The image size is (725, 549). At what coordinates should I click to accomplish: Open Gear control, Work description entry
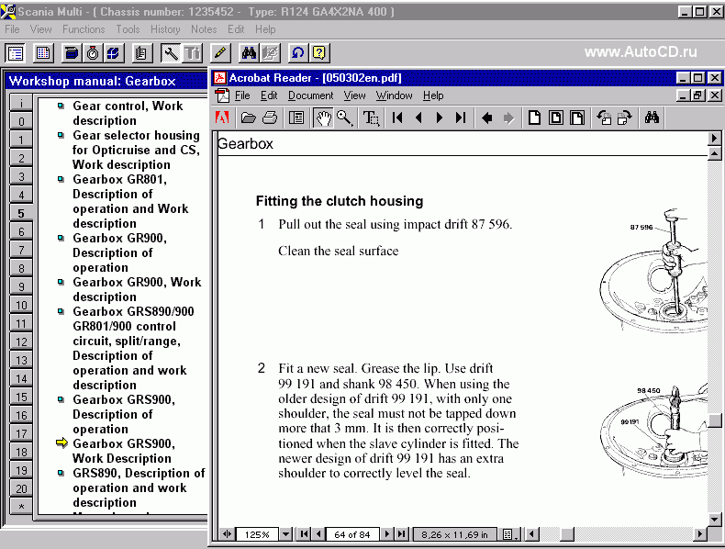[x=128, y=113]
